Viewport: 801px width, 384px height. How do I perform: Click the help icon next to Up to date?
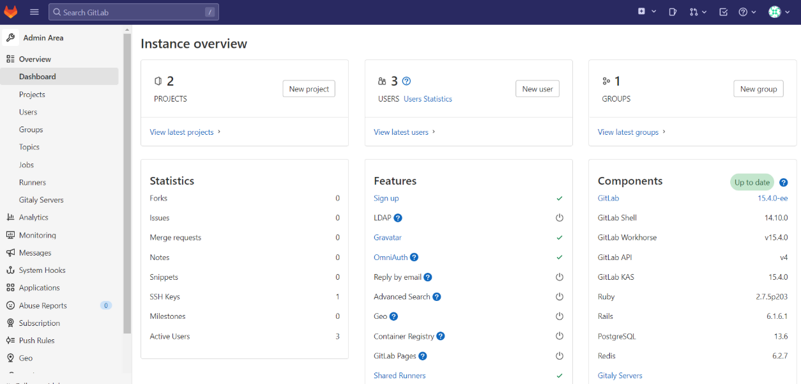click(x=784, y=183)
